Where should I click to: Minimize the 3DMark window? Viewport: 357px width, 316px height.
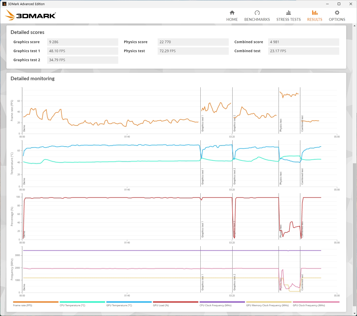[x=327, y=4]
